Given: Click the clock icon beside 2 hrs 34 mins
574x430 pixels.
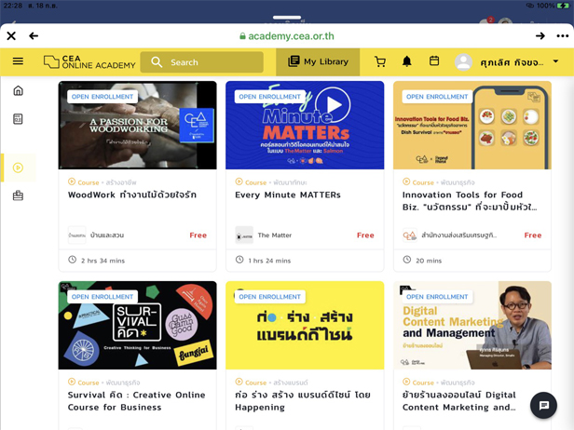Looking at the screenshot, I should point(72,260).
